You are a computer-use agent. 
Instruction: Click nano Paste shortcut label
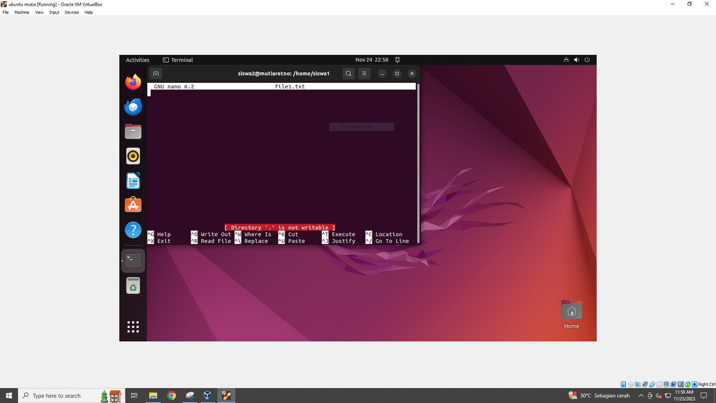(296, 241)
